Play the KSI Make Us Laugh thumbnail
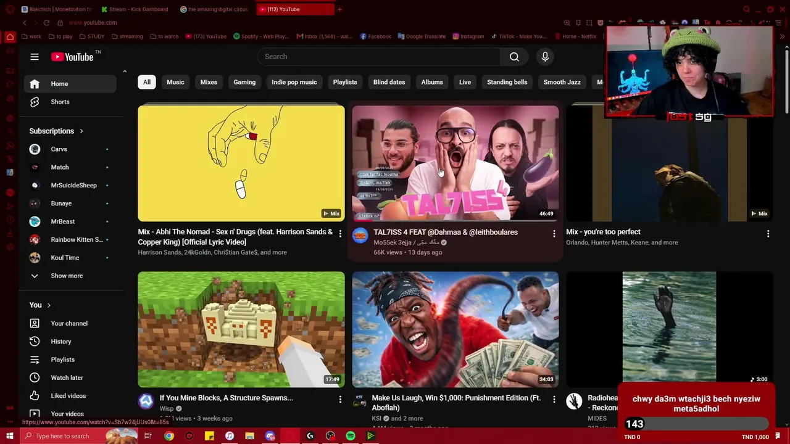Viewport: 790px width, 444px height. (x=455, y=329)
